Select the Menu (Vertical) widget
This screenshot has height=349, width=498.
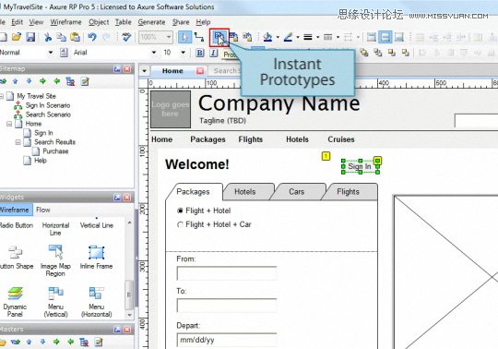click(x=55, y=302)
